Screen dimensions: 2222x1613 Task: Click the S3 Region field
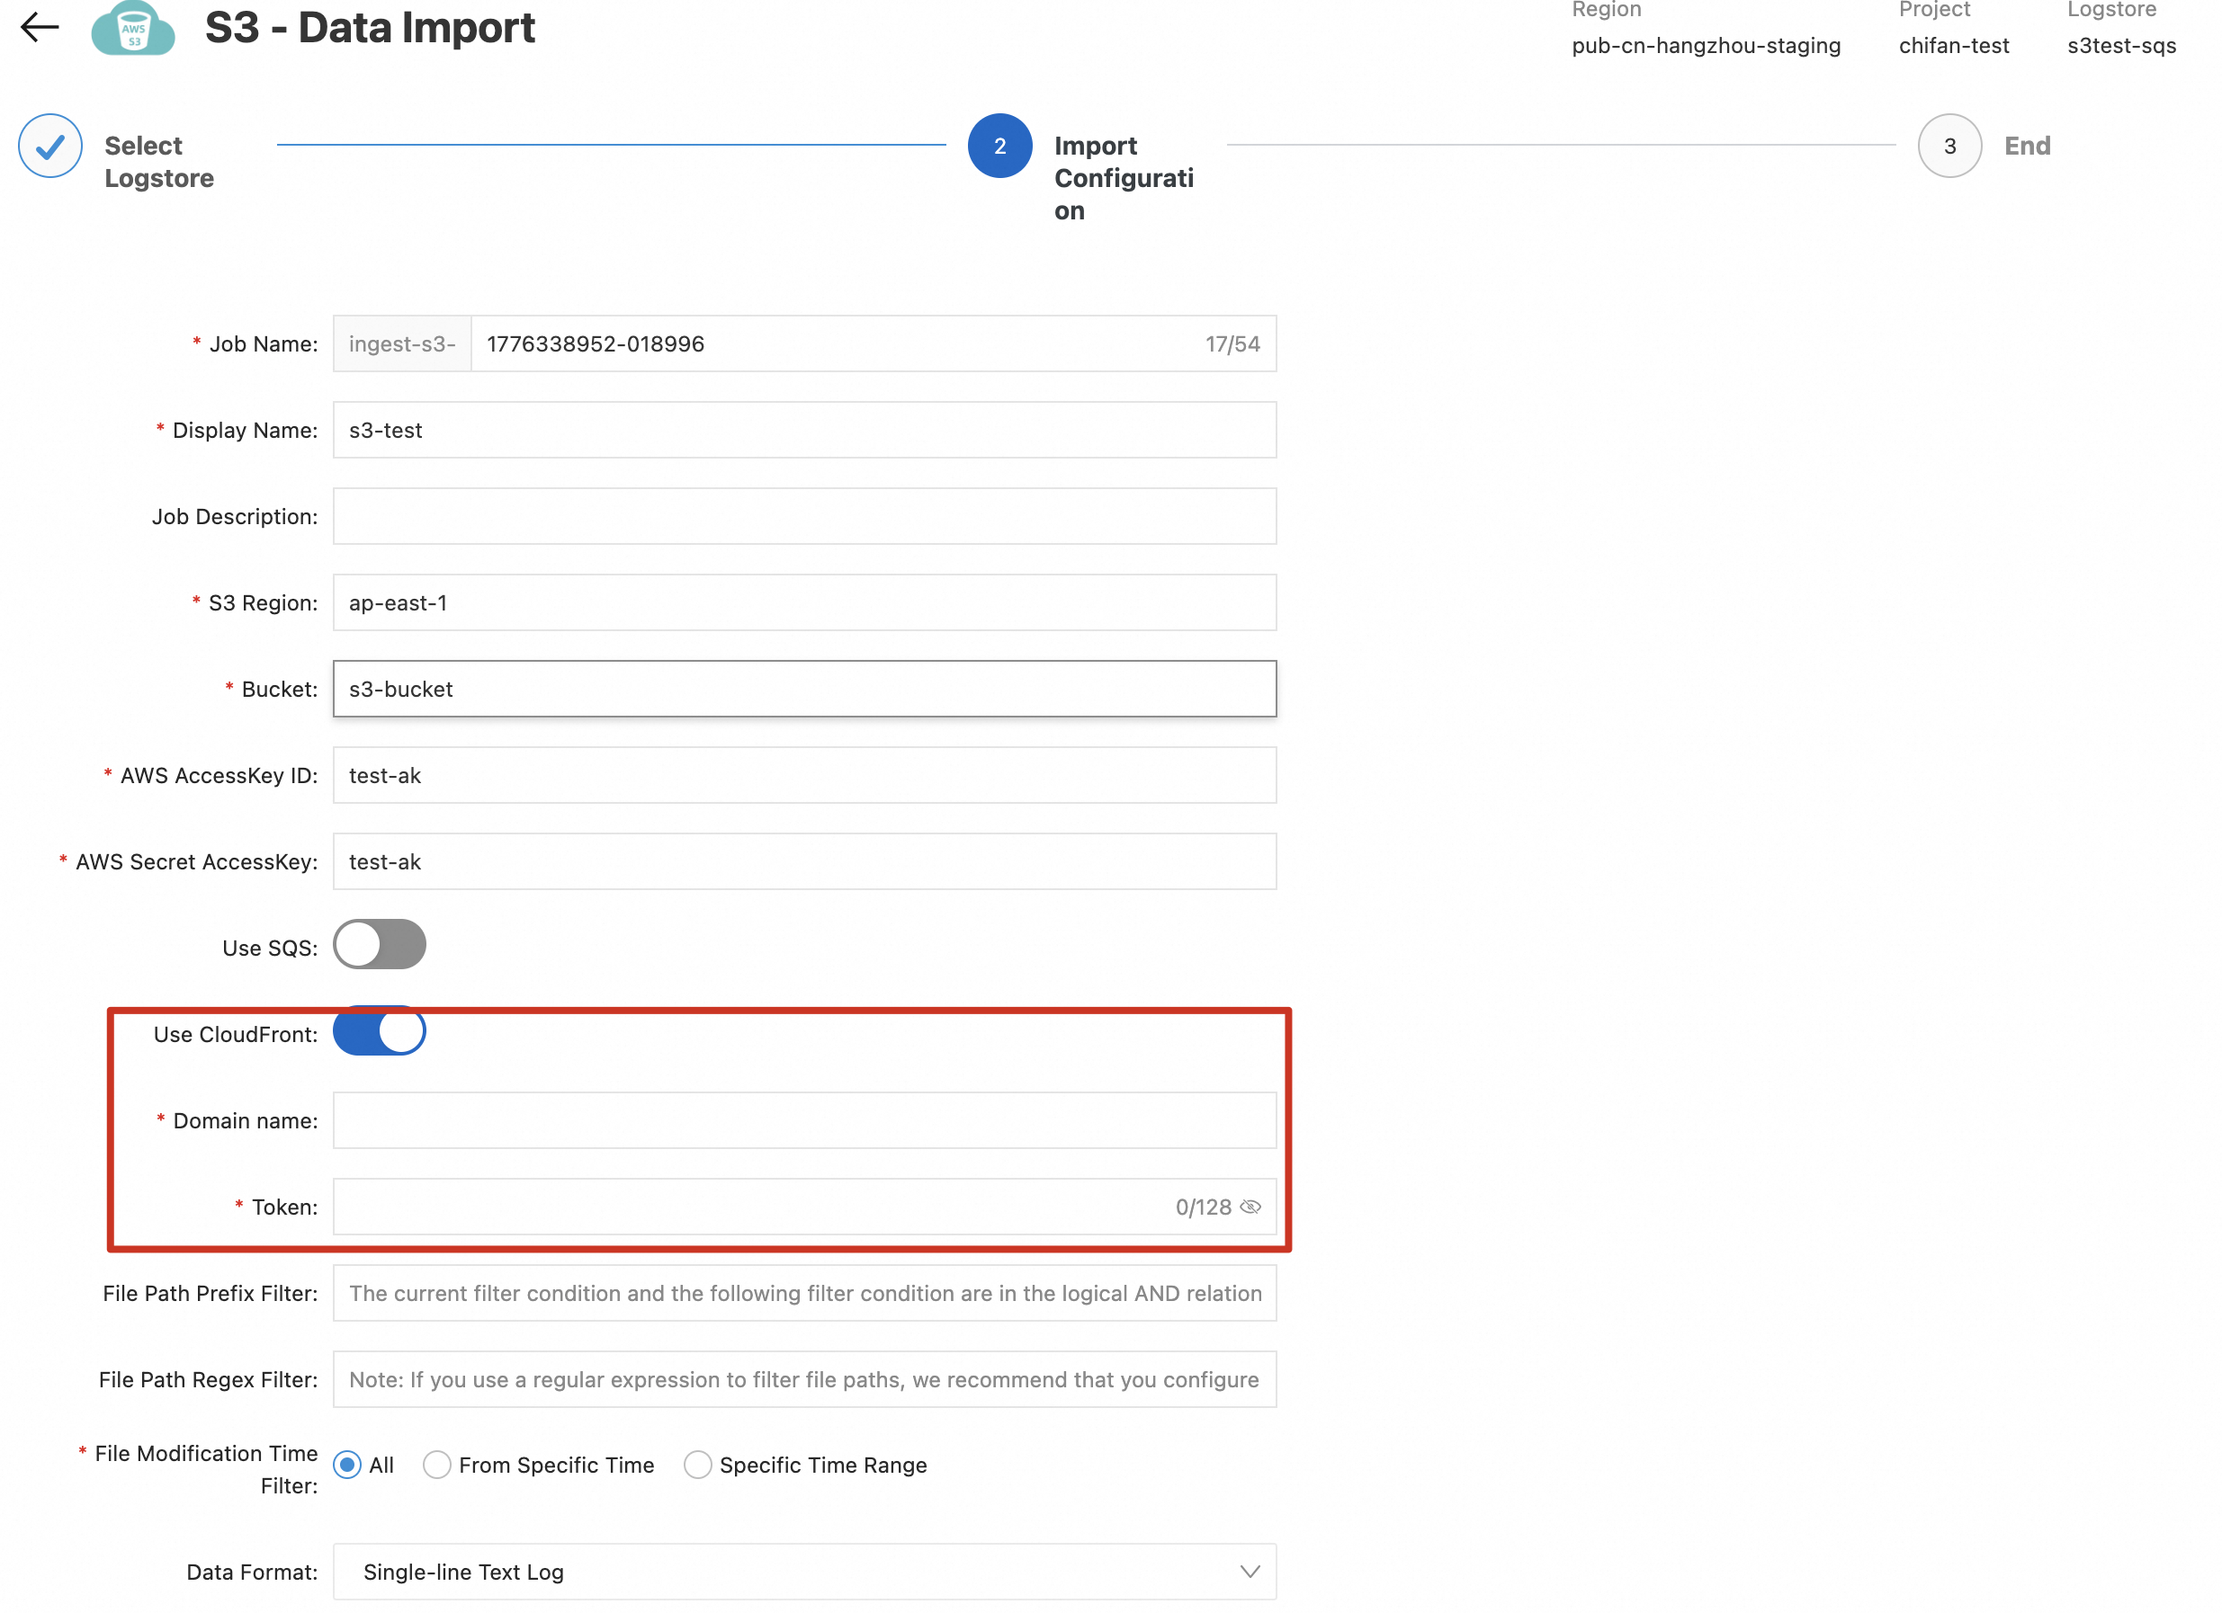click(803, 602)
